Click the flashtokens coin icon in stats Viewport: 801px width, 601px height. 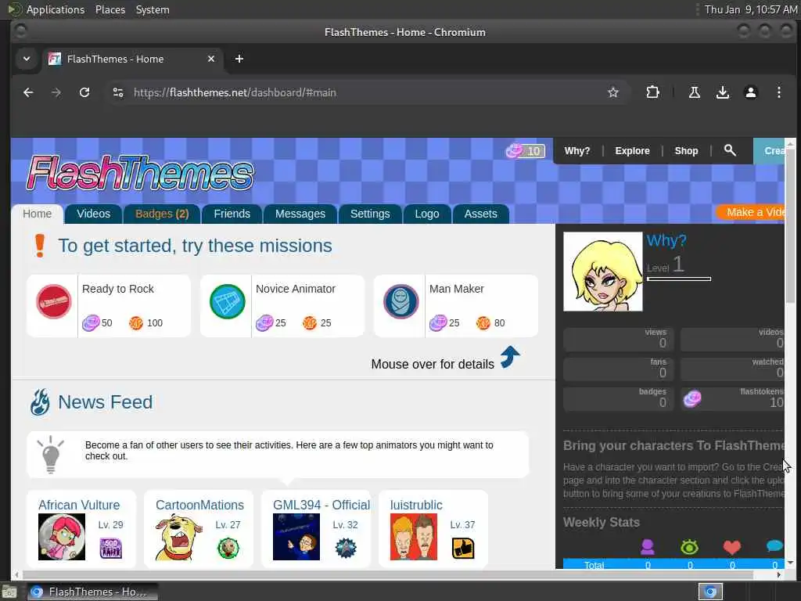click(692, 398)
